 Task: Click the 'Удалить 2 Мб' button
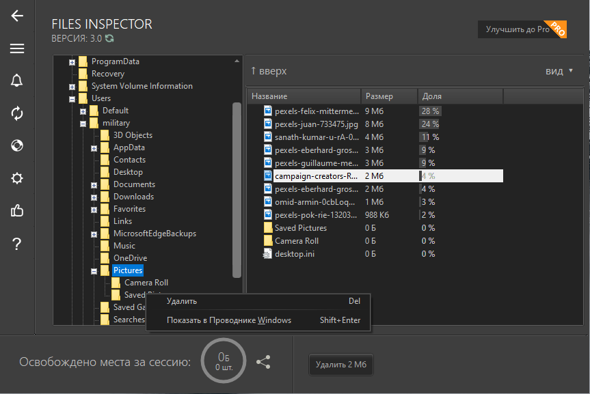[341, 365]
